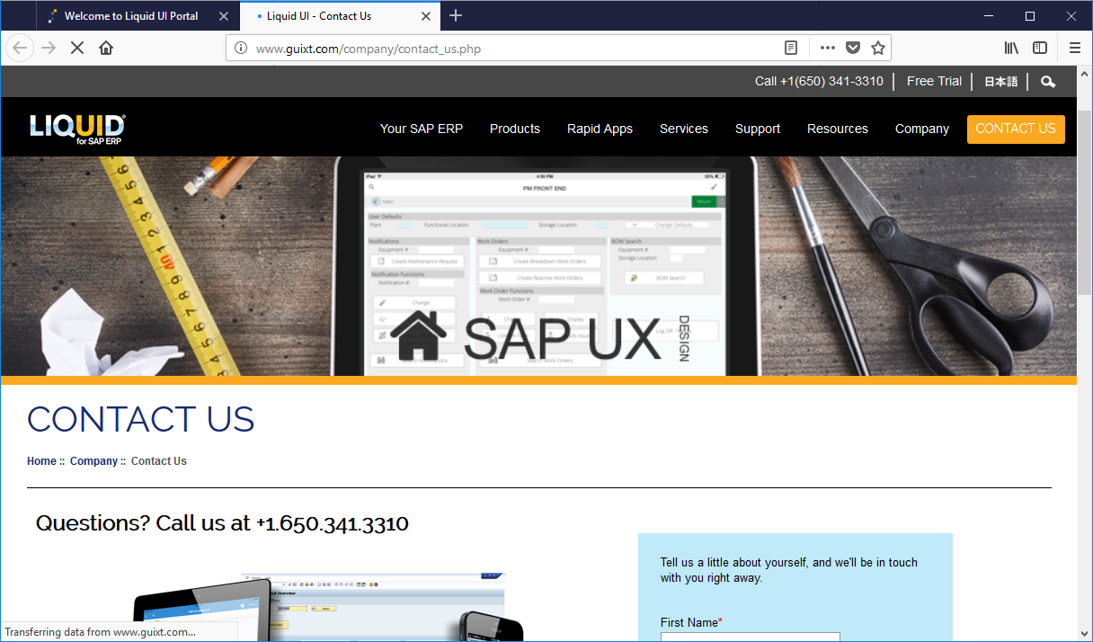Go back to the previous page
This screenshot has width=1093, height=642.
(20, 48)
